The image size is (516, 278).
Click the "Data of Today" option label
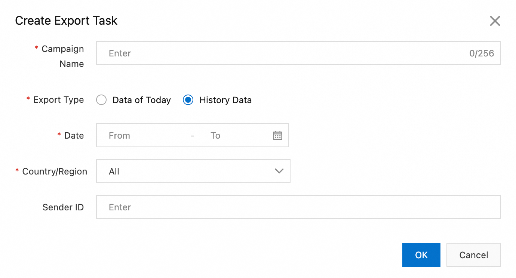pos(141,100)
